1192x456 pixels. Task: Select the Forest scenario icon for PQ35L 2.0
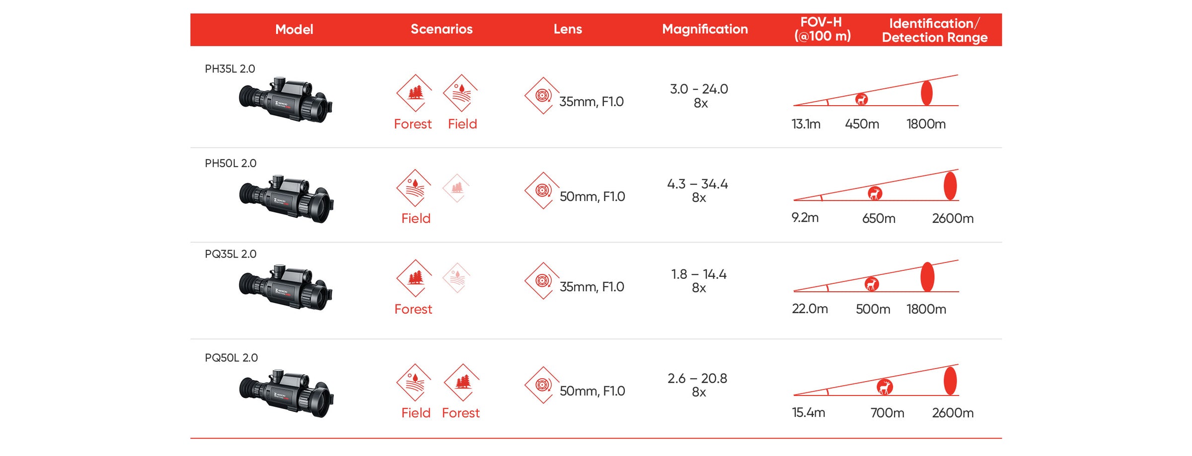[414, 278]
